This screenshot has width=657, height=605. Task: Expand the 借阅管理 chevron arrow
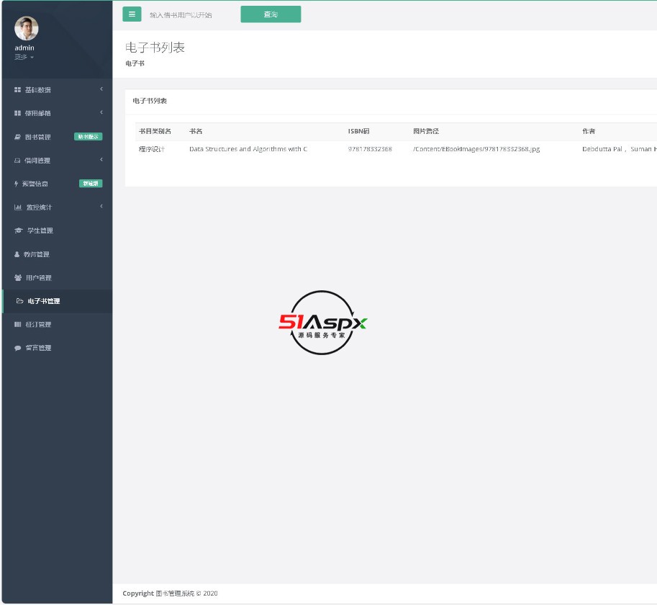[x=101, y=159]
